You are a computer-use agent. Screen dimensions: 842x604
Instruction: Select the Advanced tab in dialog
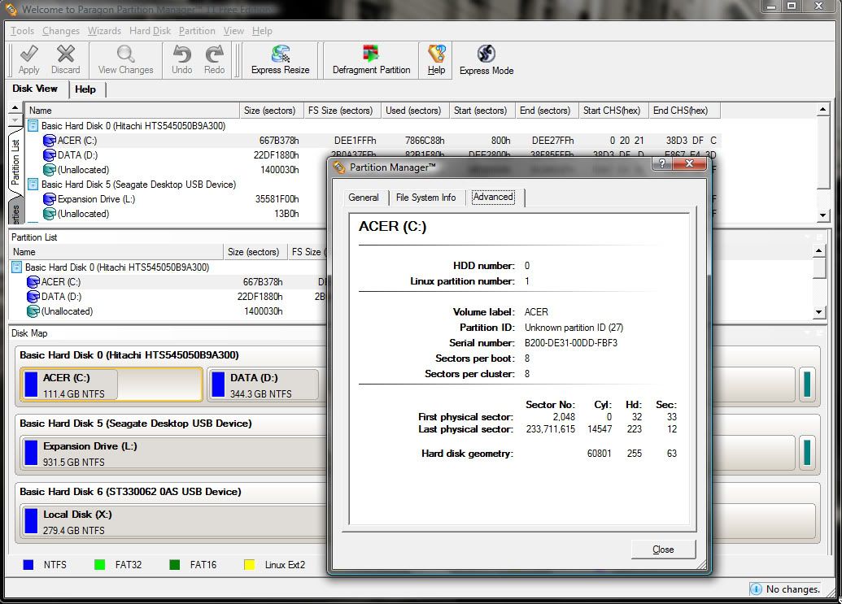click(x=494, y=197)
